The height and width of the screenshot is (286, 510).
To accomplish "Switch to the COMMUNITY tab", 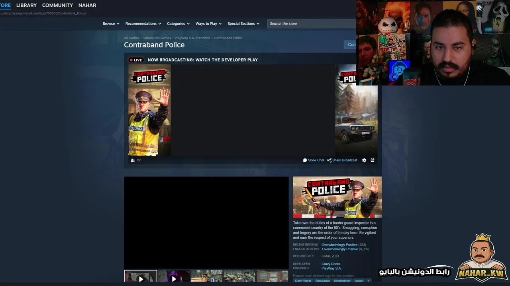I will point(57,5).
